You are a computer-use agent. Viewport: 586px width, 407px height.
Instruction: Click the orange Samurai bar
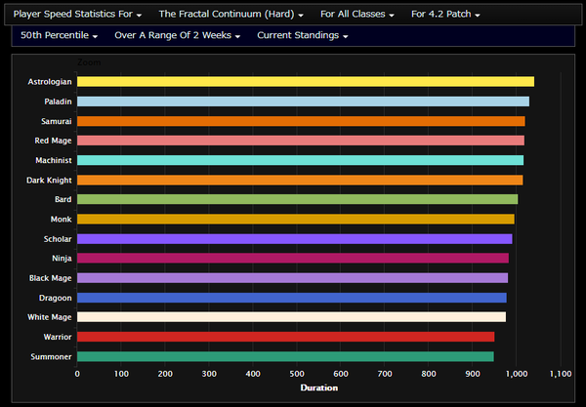click(301, 121)
